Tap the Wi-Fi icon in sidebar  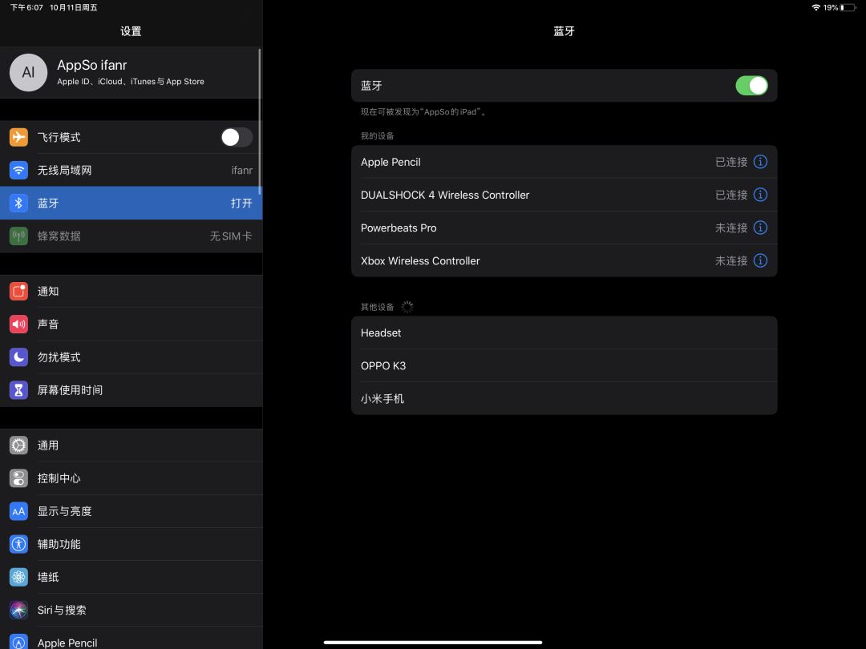[18, 170]
